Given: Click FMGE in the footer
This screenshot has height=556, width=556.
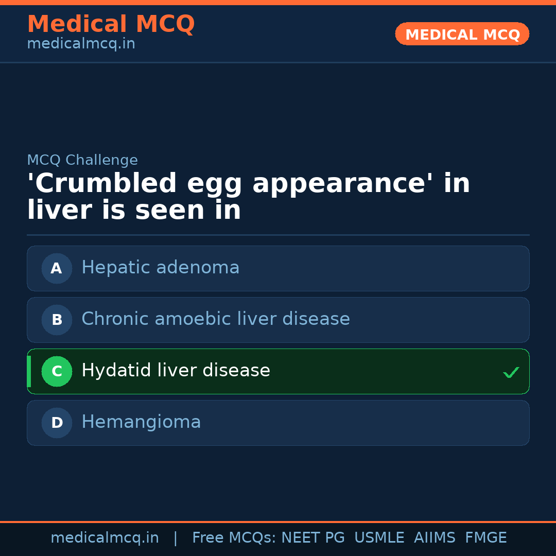Looking at the screenshot, I should coord(486,538).
